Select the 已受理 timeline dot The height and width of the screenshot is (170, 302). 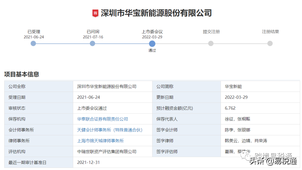[x=33, y=43]
